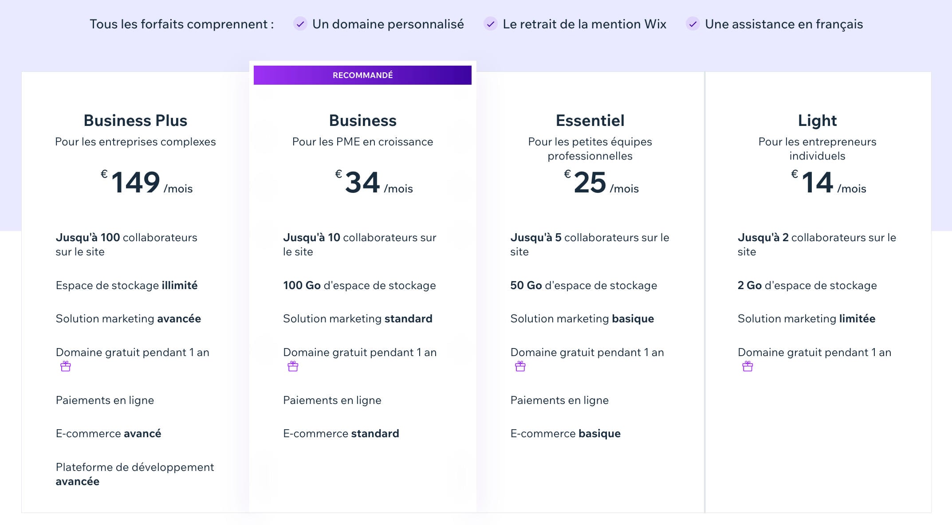This screenshot has height=525, width=952.
Task: Click 'Jusqu'à 10 collaborateurs sur le site' text
Action: pyautogui.click(x=360, y=244)
